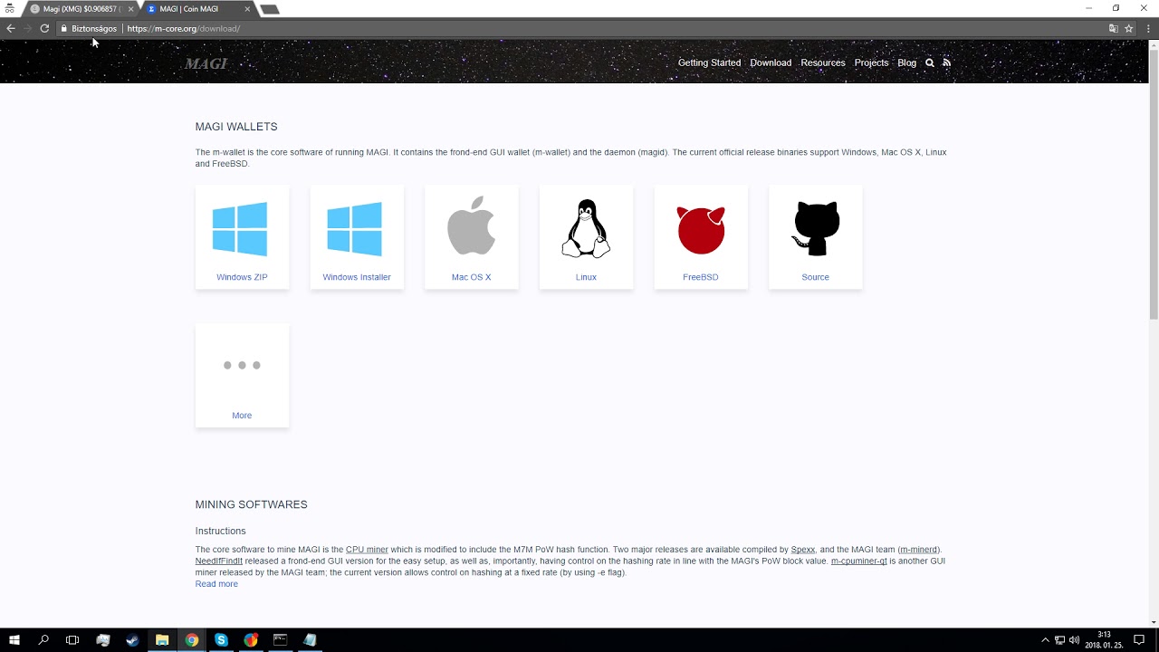Go to Projects in the navigation
The image size is (1159, 652).
[x=871, y=62]
